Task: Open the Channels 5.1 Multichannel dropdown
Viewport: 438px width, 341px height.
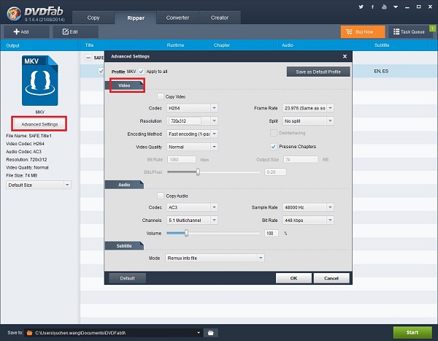Action: 192,220
